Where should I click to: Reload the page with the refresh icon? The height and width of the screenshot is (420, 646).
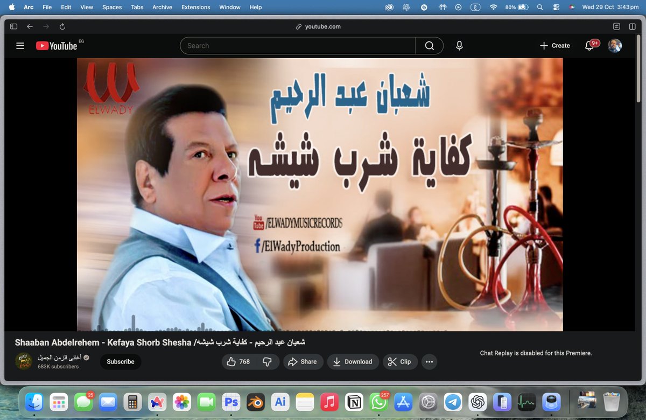pos(62,26)
